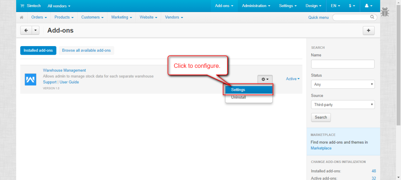Open the Marketing menu
The image size is (401, 180).
pos(122,17)
